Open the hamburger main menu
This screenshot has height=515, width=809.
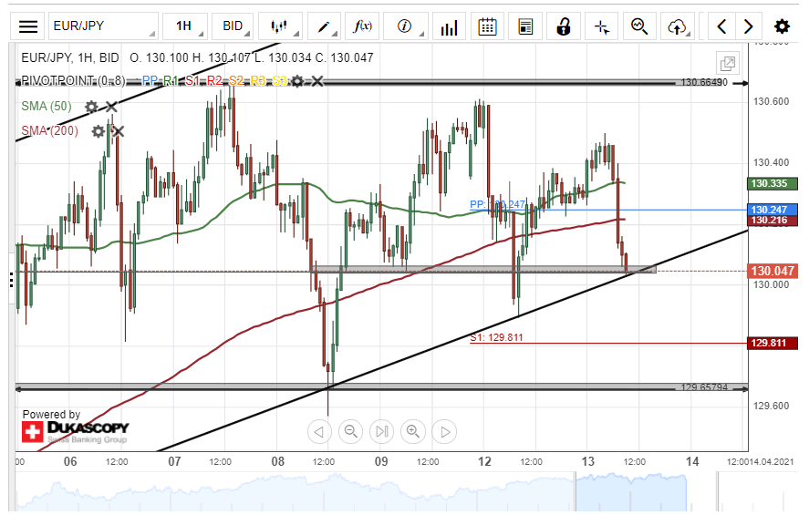[28, 26]
